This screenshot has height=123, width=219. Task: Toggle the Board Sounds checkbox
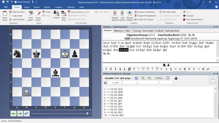(16, 2)
